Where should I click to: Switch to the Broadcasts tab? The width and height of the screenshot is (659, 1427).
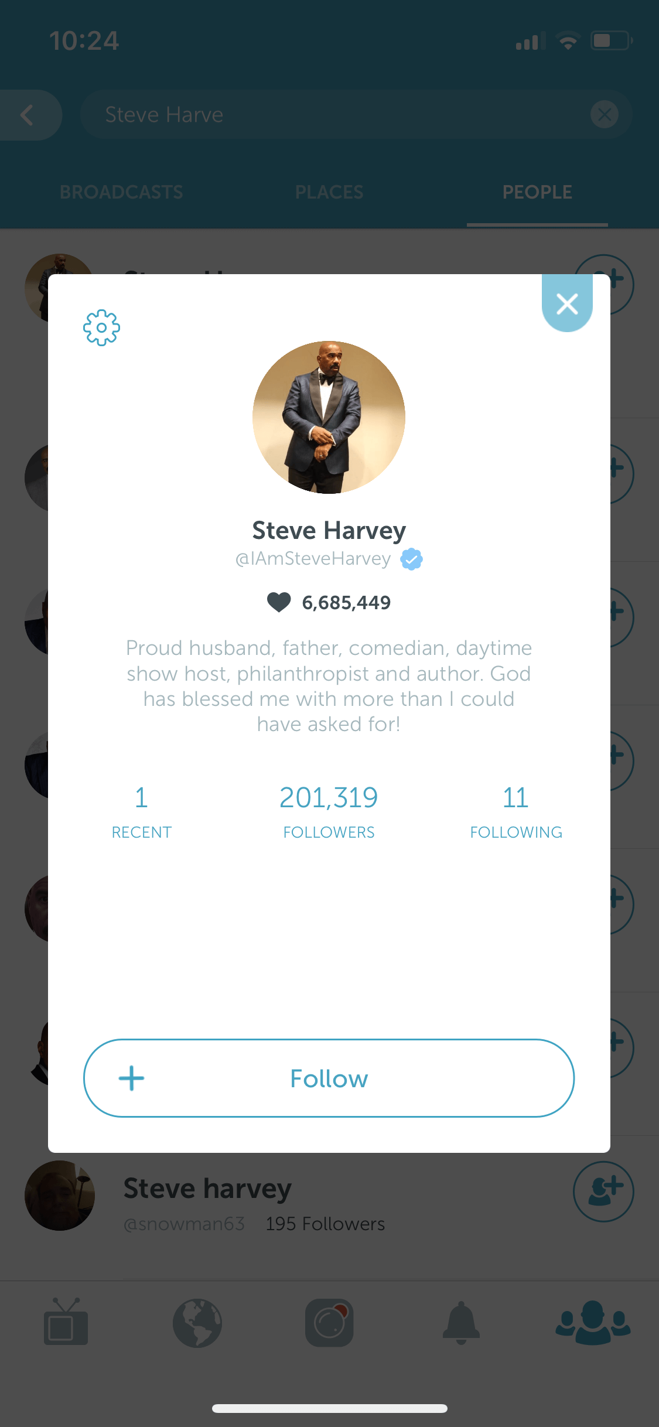point(121,192)
